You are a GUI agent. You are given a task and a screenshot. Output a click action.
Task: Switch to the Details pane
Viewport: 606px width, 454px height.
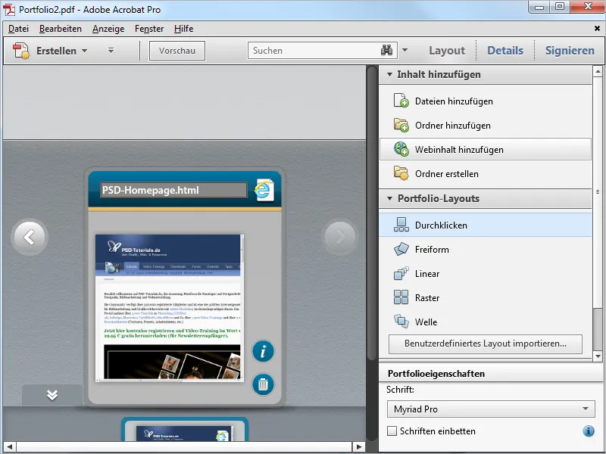point(505,51)
